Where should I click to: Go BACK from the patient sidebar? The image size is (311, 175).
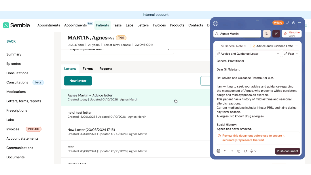[11, 41]
